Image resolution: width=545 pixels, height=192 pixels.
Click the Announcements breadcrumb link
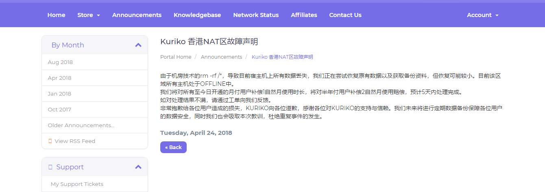[221, 57]
